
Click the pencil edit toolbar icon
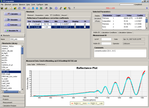tap(61, 8)
